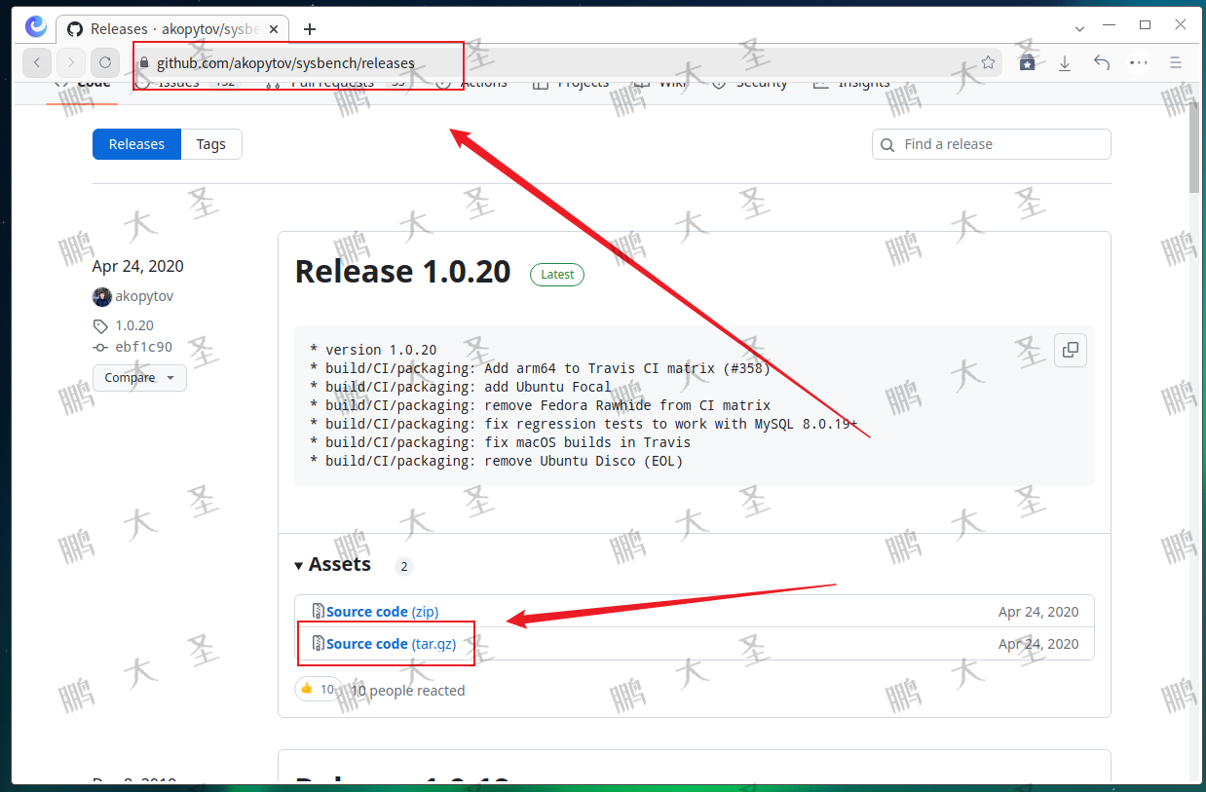
Task: Click the thumbs up reaction button
Action: coord(319,690)
